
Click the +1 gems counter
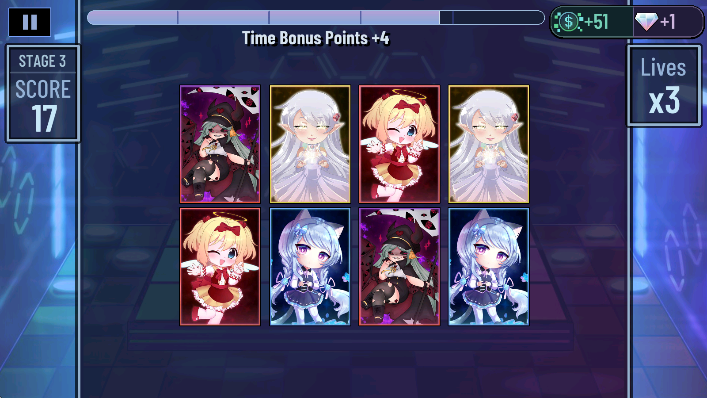[x=668, y=22]
